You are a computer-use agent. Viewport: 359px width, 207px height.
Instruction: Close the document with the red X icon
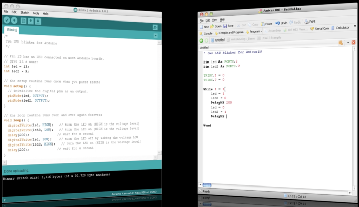click(x=353, y=43)
